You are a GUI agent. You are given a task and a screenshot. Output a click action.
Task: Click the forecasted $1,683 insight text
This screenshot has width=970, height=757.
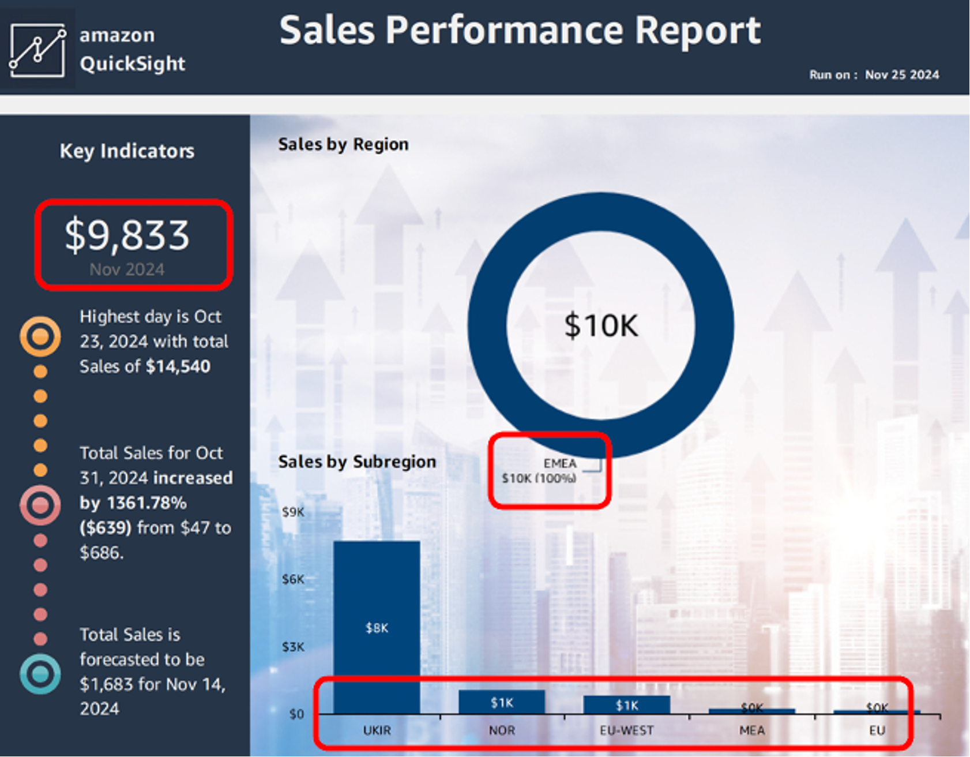pos(153,672)
